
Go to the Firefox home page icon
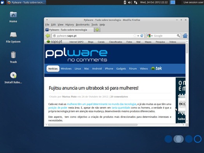click(185, 36)
